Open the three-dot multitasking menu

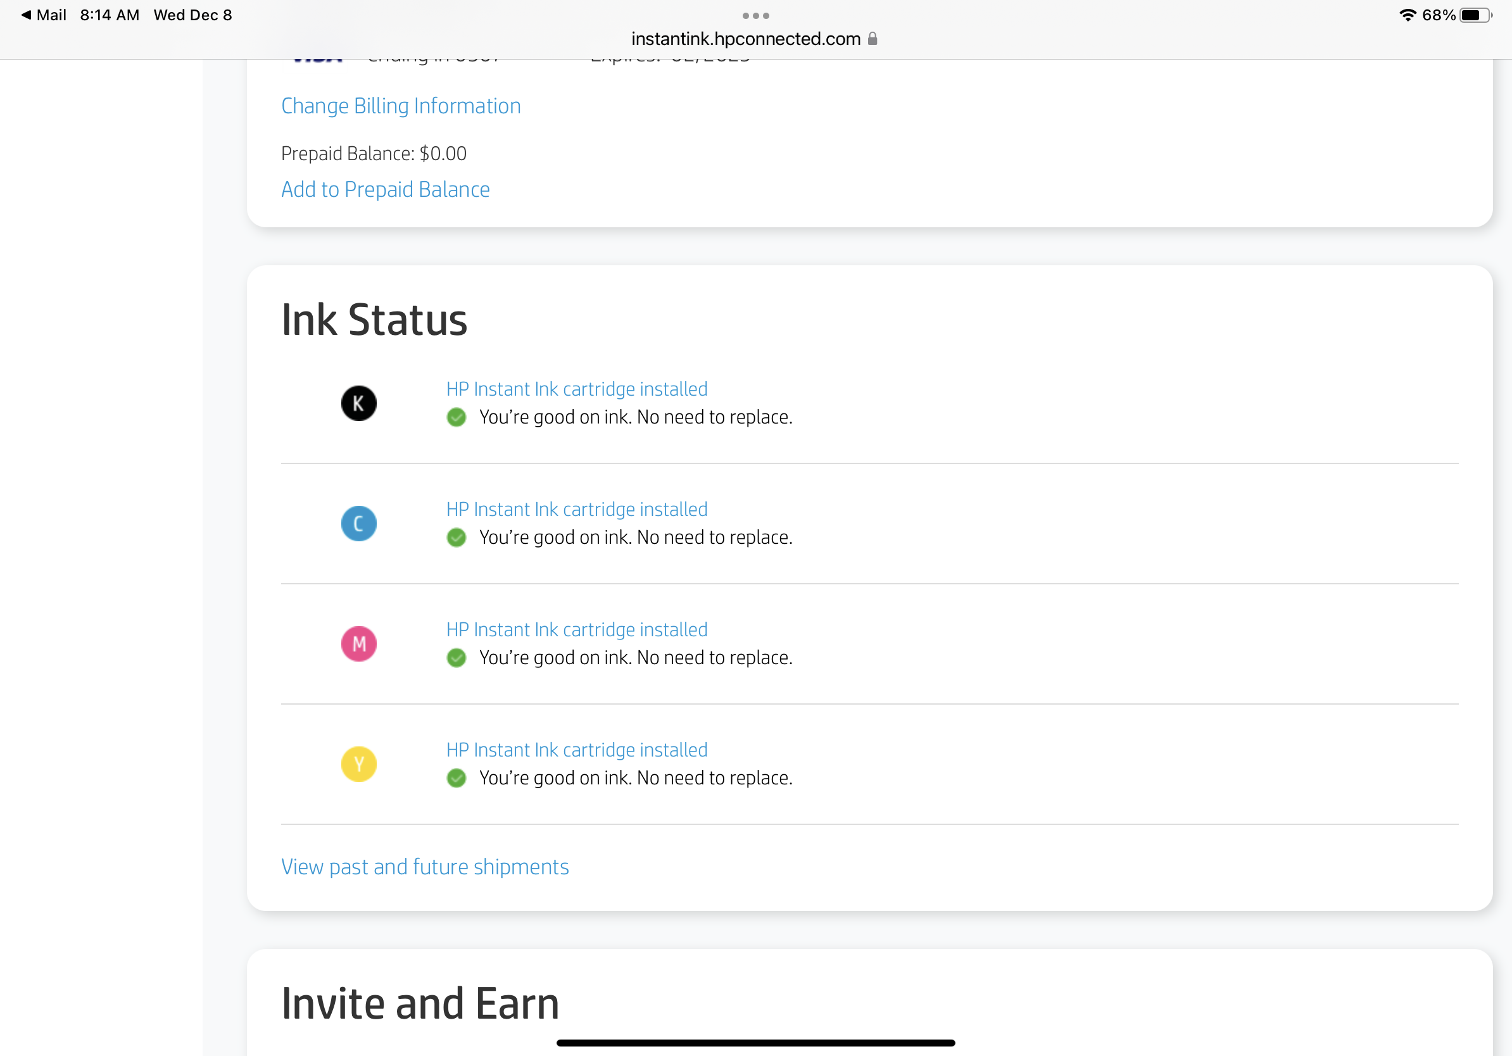click(755, 15)
